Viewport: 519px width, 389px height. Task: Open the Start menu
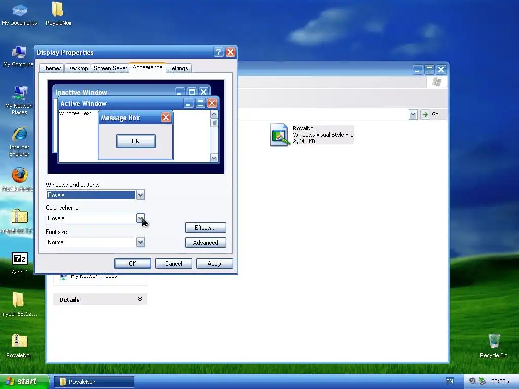click(23, 381)
